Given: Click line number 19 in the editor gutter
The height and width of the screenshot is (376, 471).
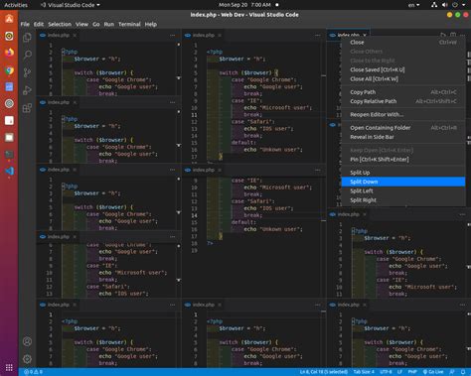Looking at the screenshot, I should [194, 250].
